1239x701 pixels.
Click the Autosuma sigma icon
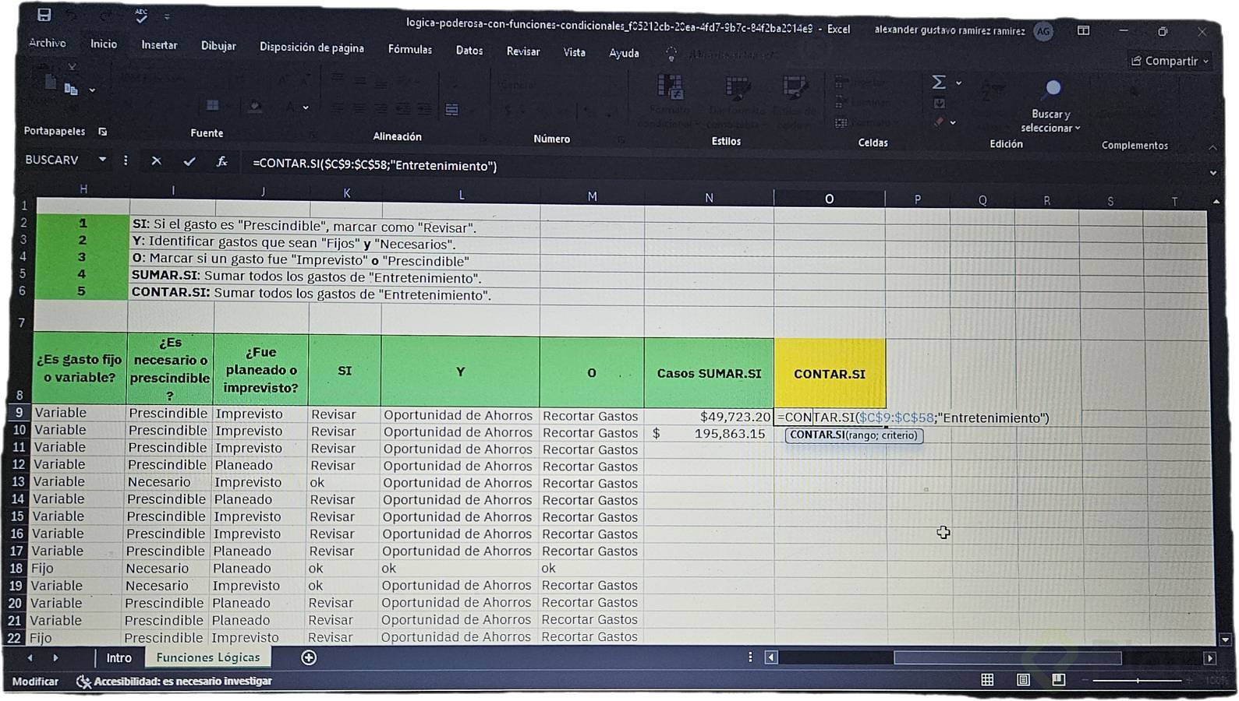(x=940, y=82)
